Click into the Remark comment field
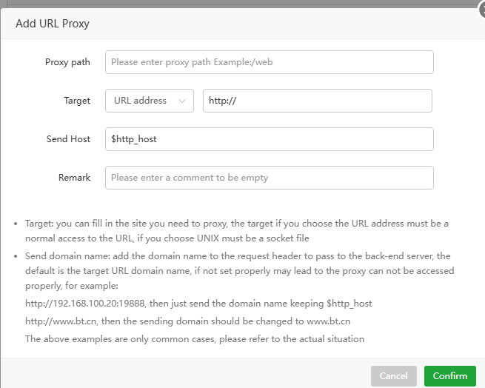Image resolution: width=485 pixels, height=388 pixels. pyautogui.click(x=269, y=178)
